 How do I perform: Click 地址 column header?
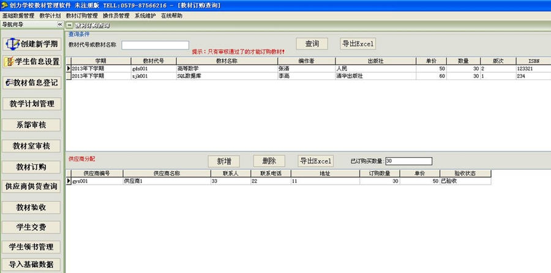[326, 173]
